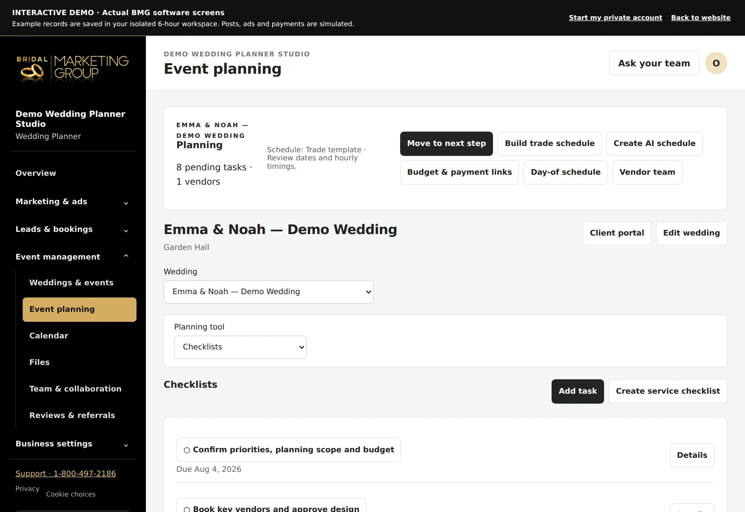Open the Wedding selector dropdown
Viewport: 745px width, 512px height.
tap(268, 292)
